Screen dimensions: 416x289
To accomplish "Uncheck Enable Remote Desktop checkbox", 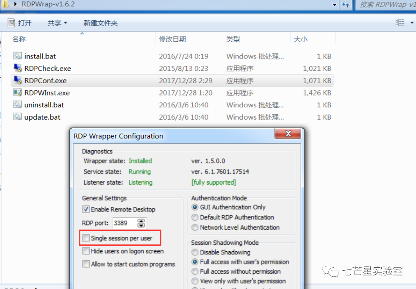I will [86, 210].
